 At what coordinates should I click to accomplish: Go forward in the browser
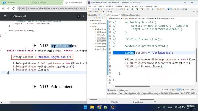tap(8, 8)
